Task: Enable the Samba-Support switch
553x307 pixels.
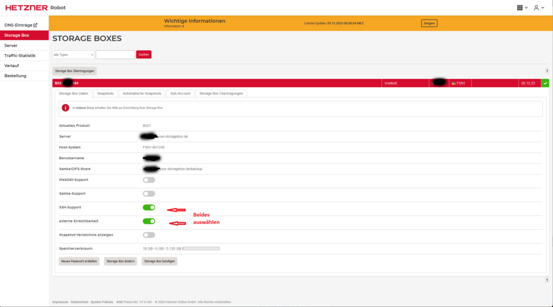Action: [149, 194]
